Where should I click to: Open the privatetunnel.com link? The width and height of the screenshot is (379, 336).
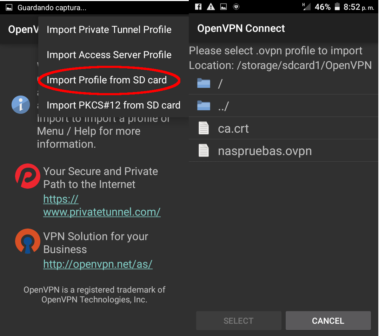tap(102, 206)
